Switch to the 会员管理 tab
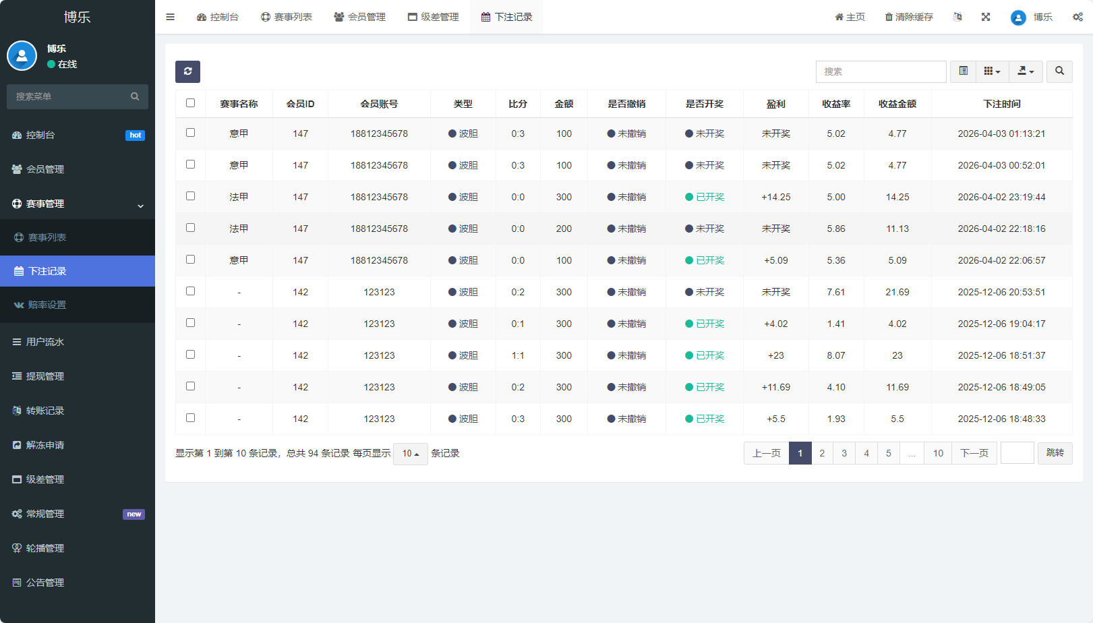The width and height of the screenshot is (1093, 623). coord(360,17)
